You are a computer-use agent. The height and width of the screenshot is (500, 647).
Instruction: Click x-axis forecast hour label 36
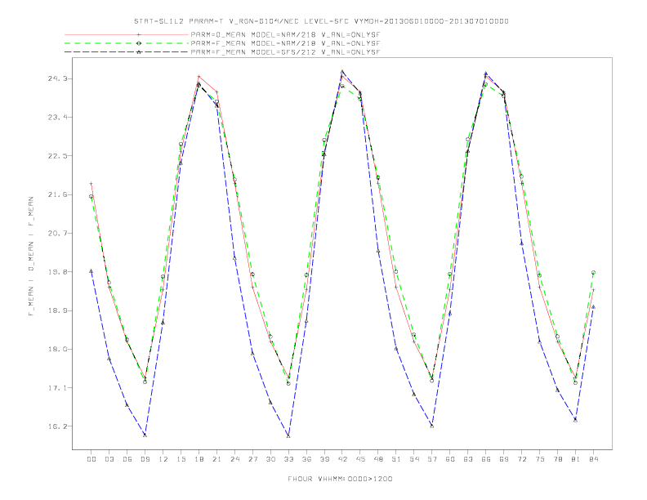click(306, 459)
